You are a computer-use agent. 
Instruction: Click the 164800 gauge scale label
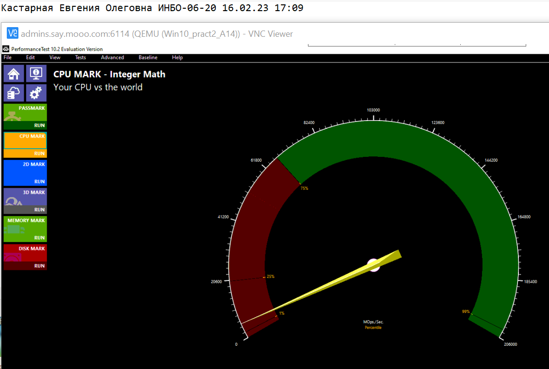click(x=524, y=217)
